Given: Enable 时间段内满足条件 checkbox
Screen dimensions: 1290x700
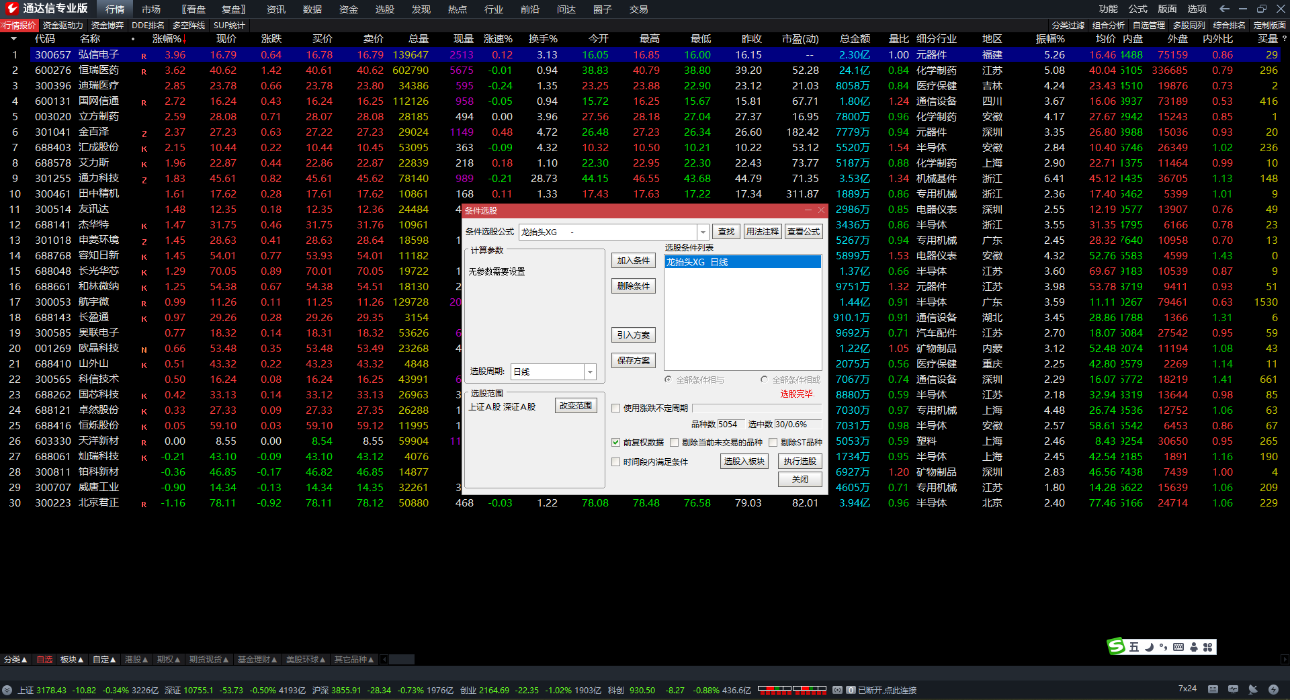Looking at the screenshot, I should (x=615, y=462).
